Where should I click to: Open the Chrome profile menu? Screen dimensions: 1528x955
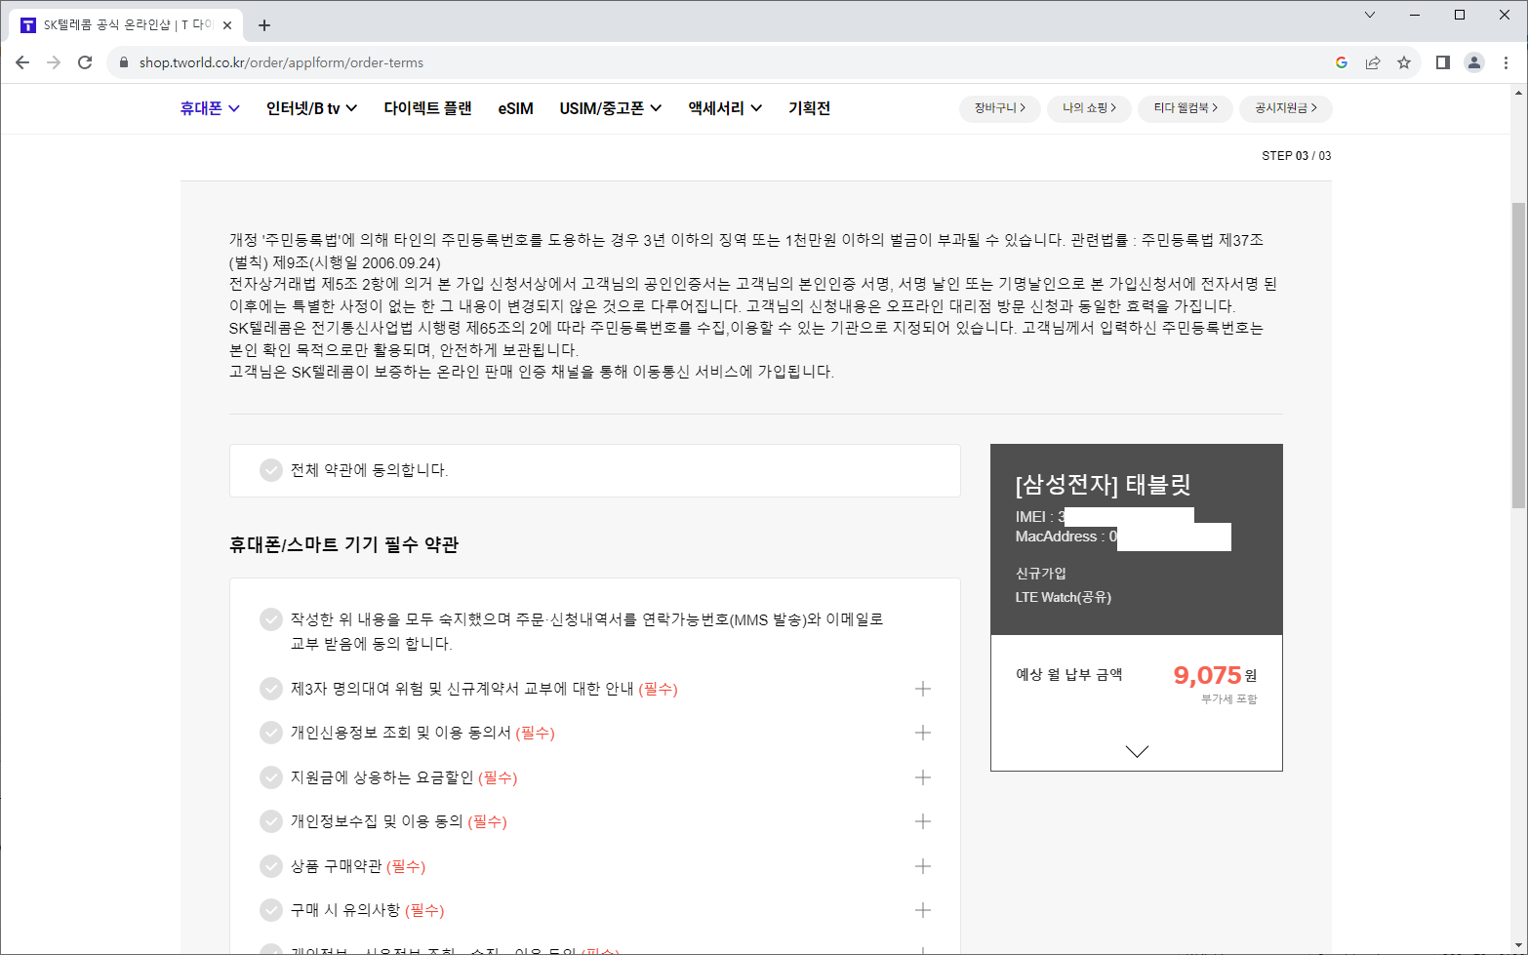(x=1474, y=62)
